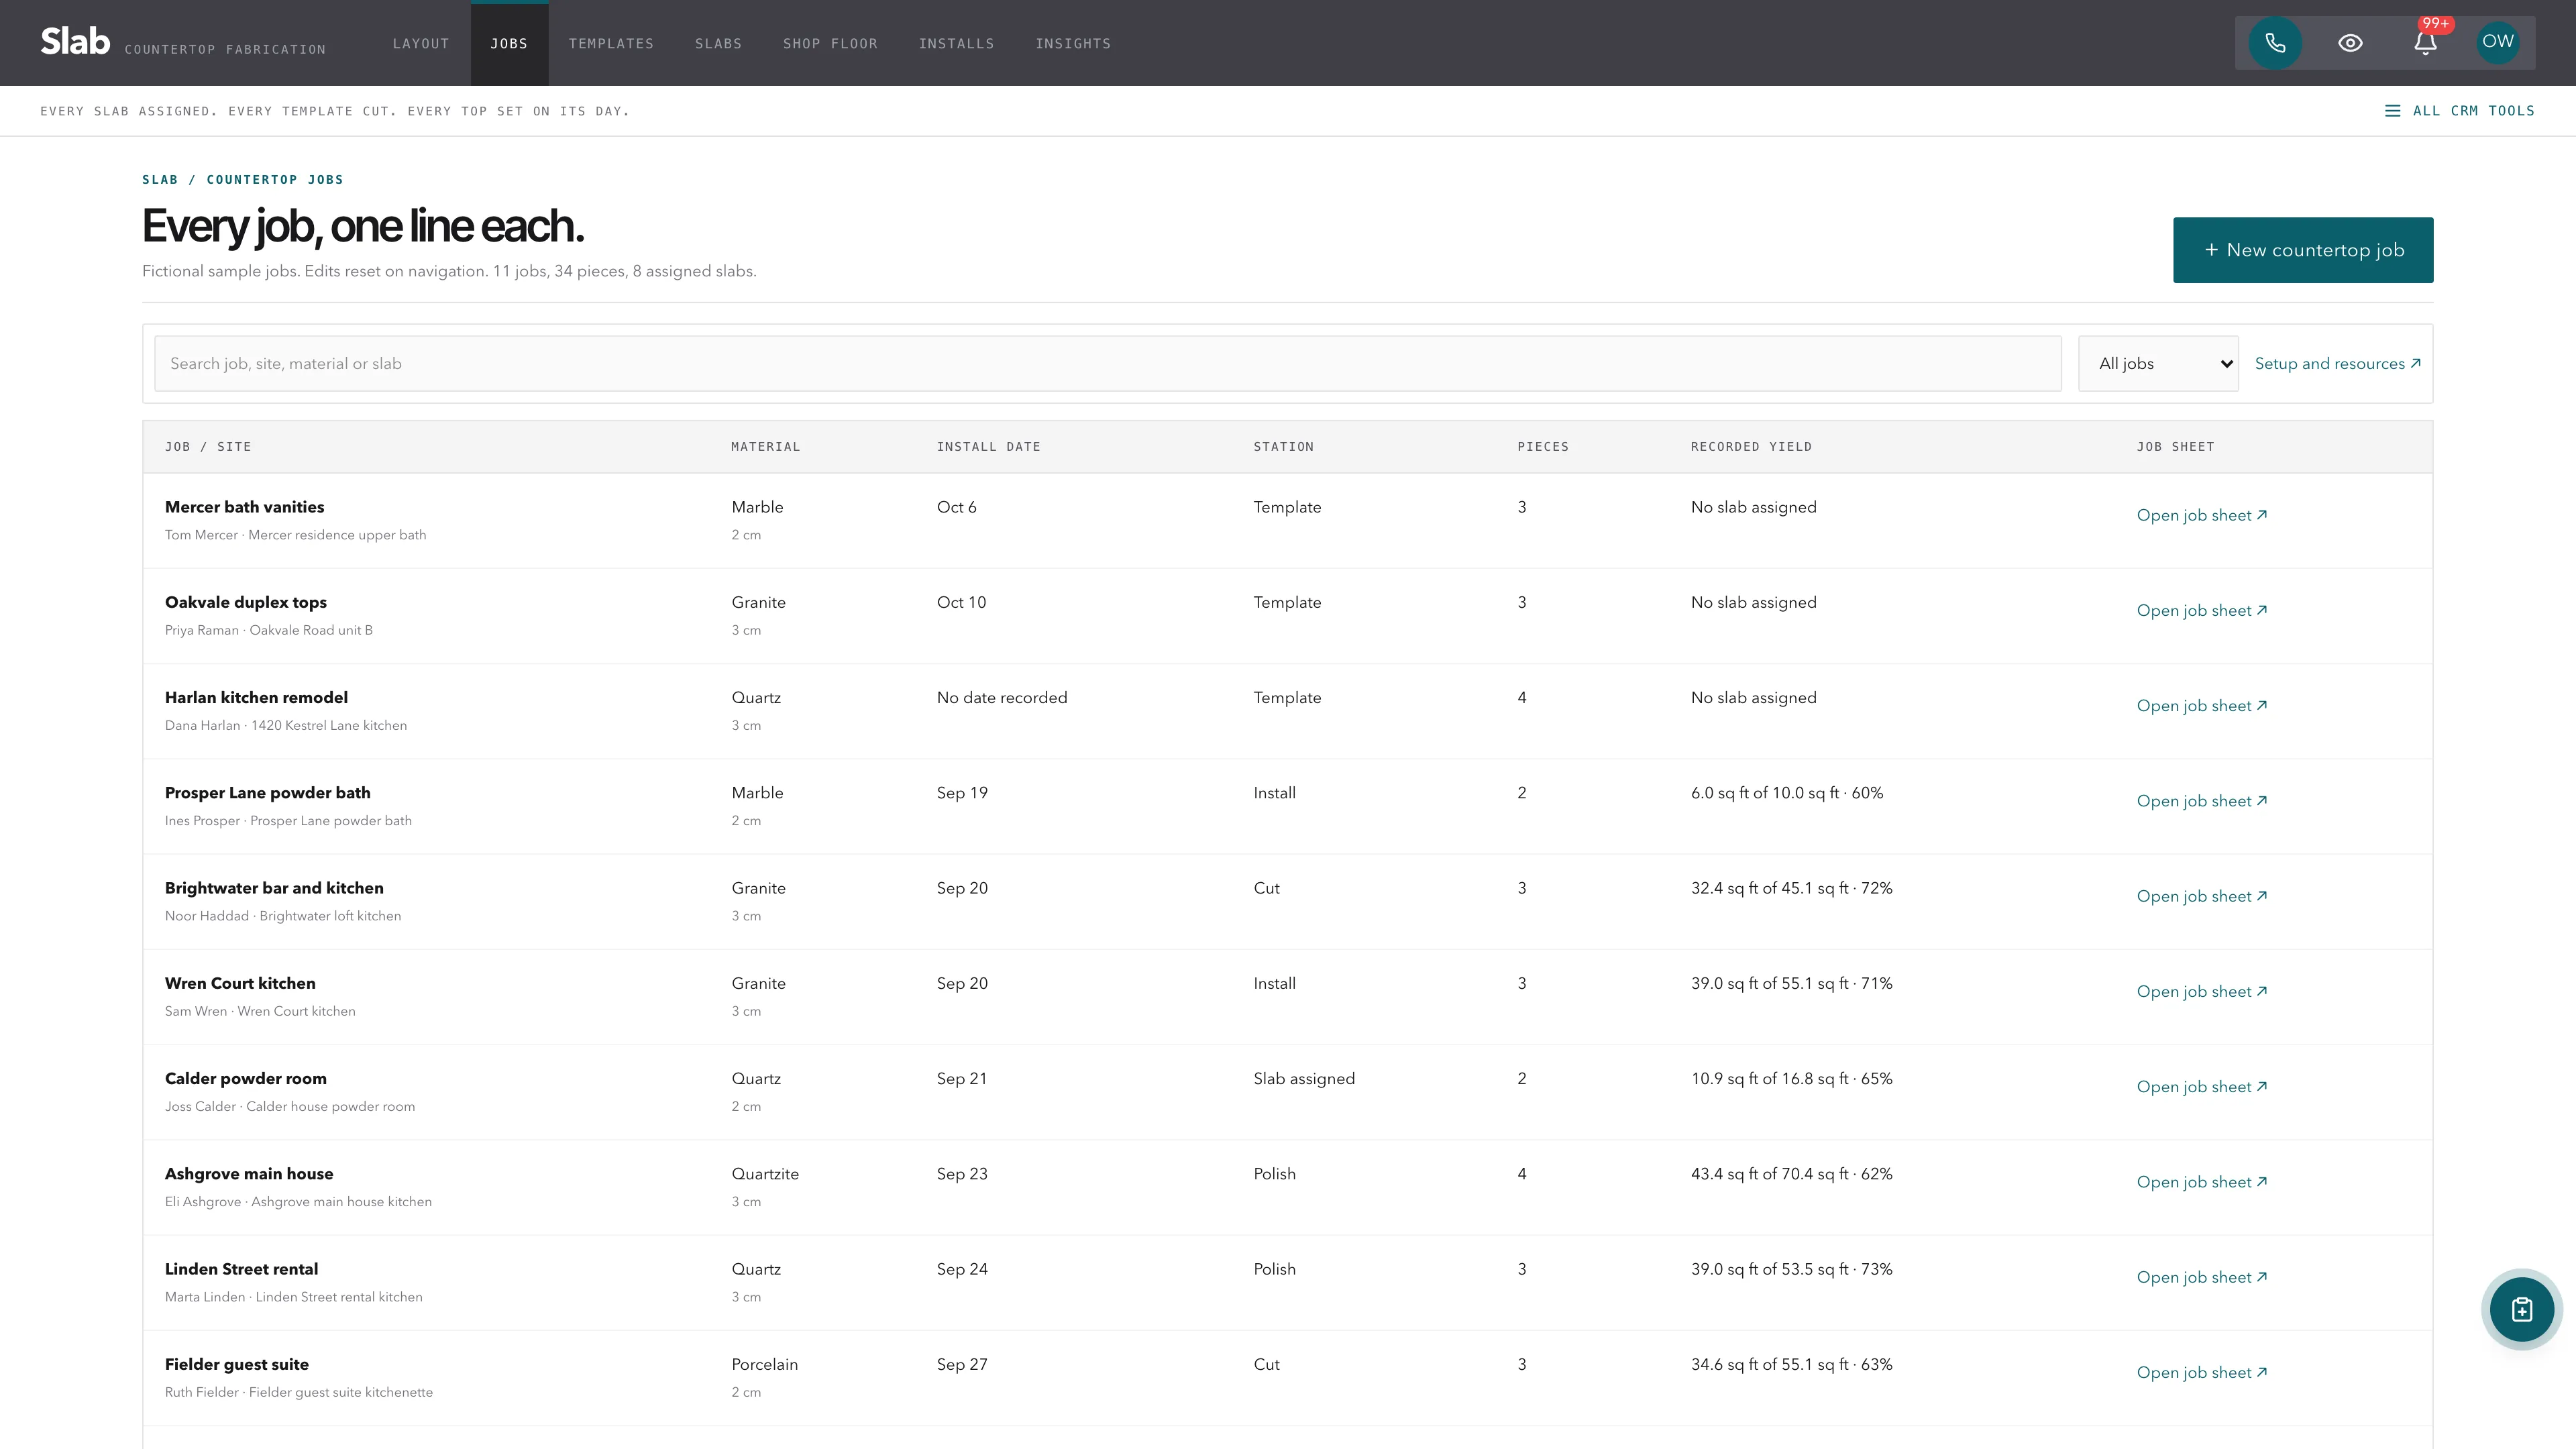Click the Slab logo
Image resolution: width=2576 pixels, height=1449 pixels.
[x=75, y=41]
